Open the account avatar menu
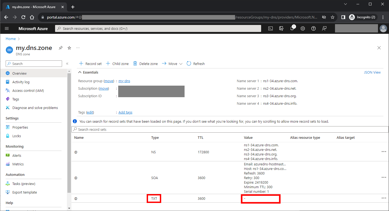This screenshot has height=211, width=389. [383, 28]
